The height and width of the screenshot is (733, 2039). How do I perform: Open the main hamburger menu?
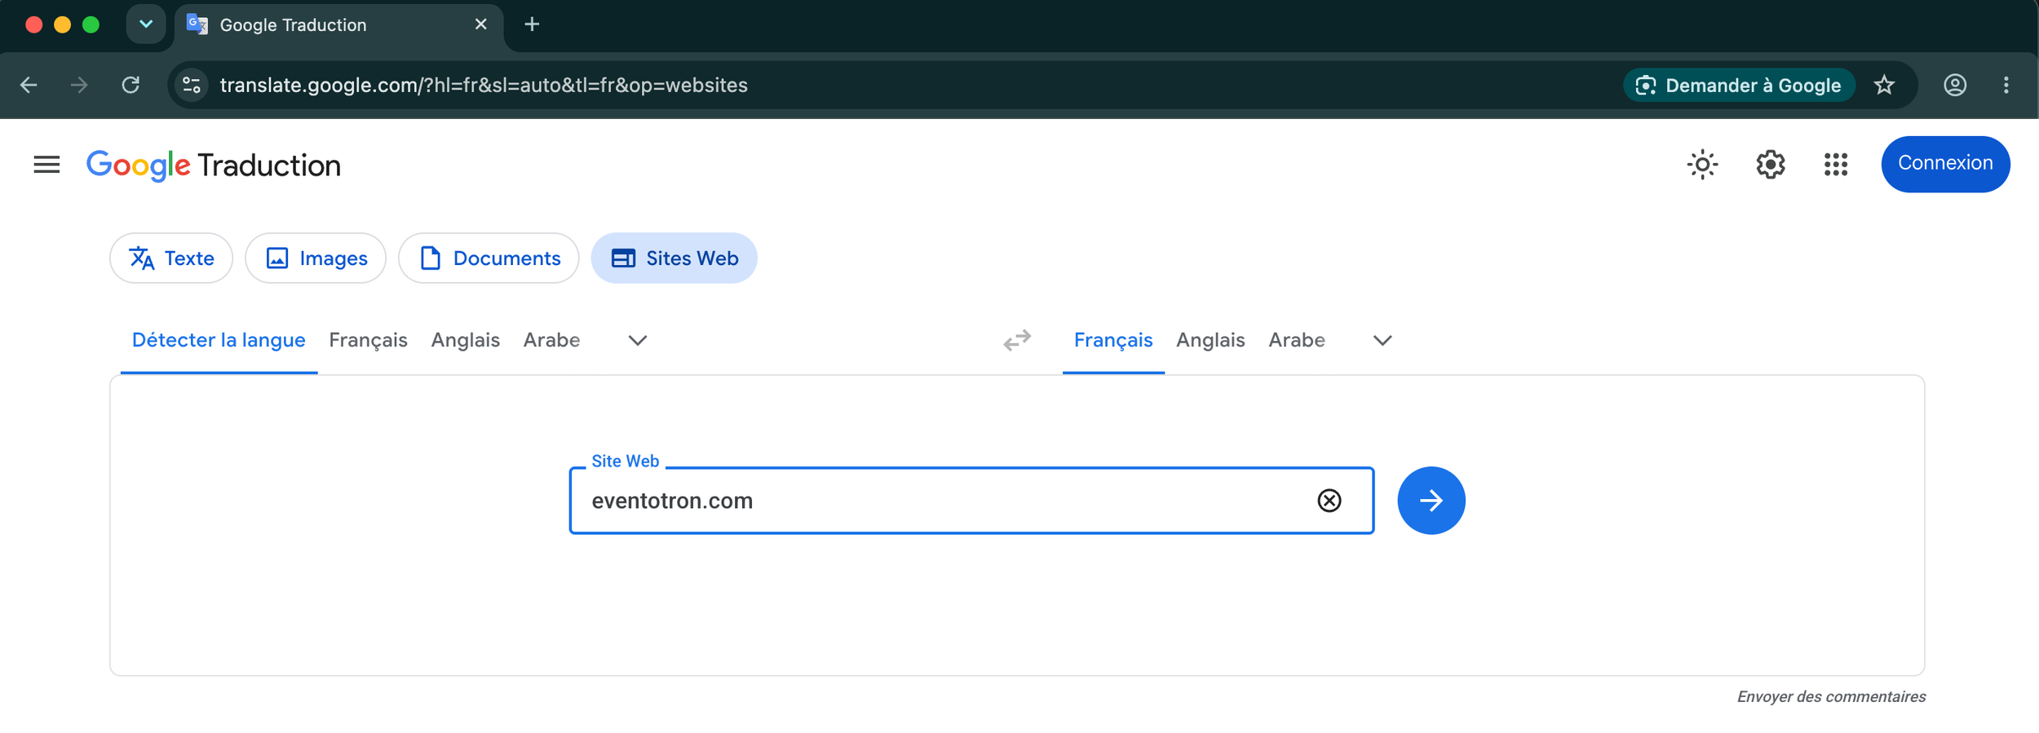46,165
